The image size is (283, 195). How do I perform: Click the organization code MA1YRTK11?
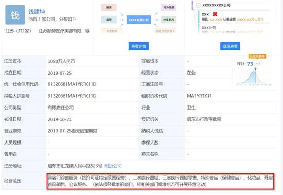coord(200,96)
